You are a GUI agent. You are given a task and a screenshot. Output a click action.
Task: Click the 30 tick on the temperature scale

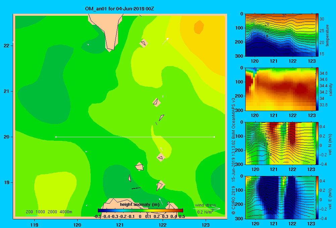(x=322, y=19)
